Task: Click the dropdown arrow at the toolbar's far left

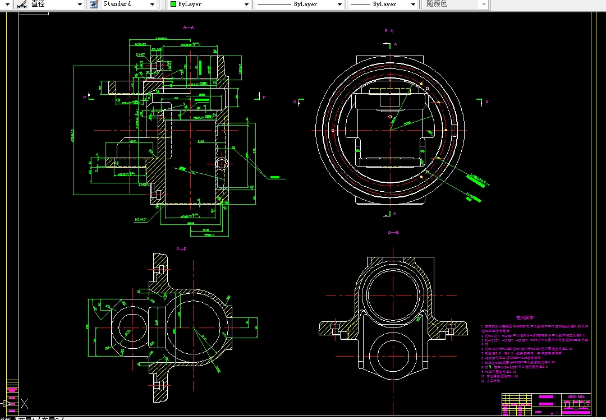Action: tap(7, 4)
